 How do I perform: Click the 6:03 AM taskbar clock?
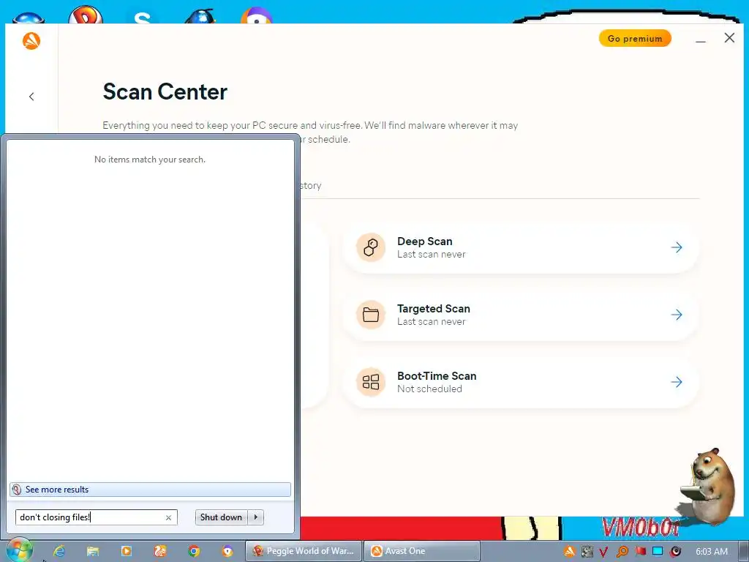pyautogui.click(x=711, y=552)
